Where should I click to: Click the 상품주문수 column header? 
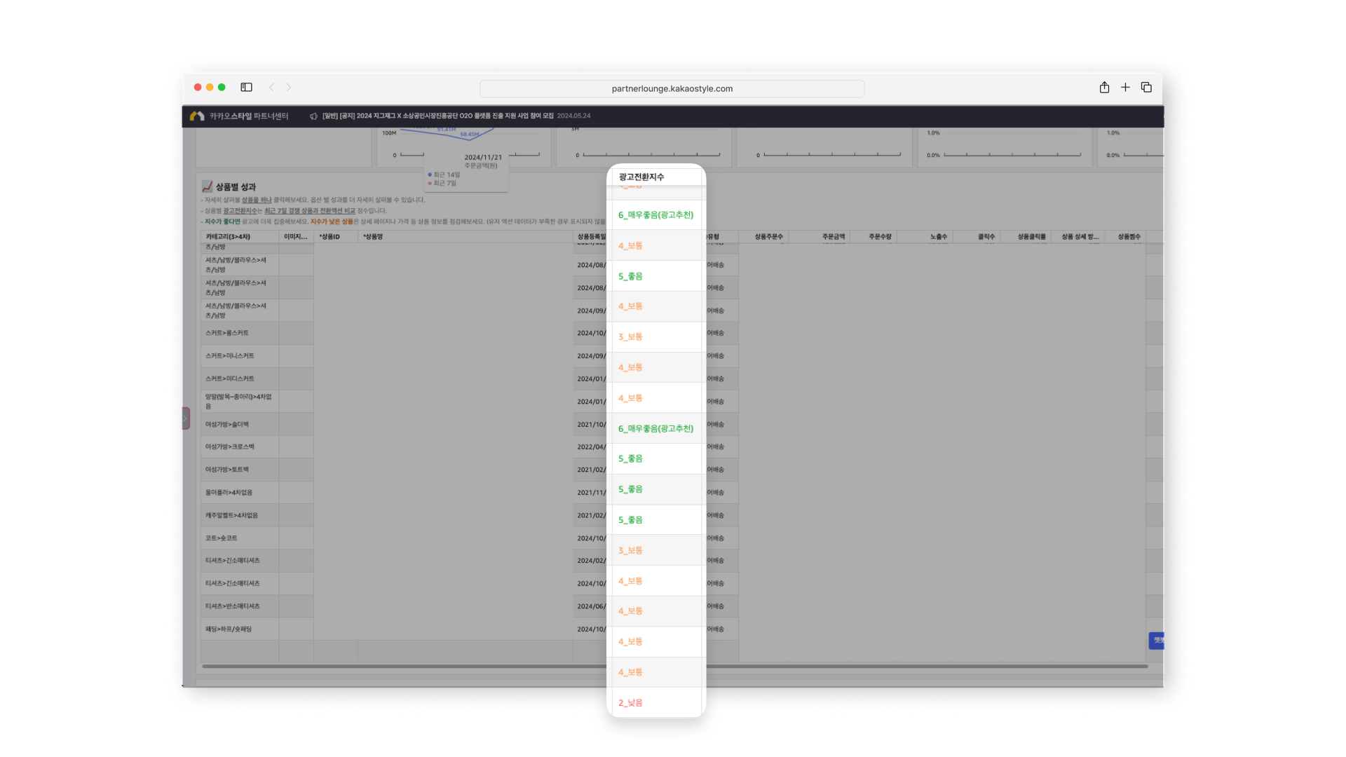tap(763, 237)
